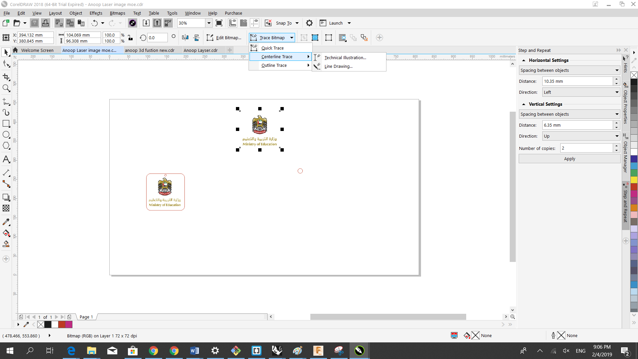Click Mirror horizontally button

[185, 38]
